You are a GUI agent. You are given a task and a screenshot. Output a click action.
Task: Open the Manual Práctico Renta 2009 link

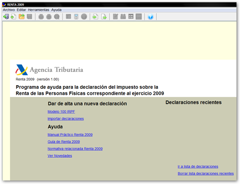coord(70,134)
